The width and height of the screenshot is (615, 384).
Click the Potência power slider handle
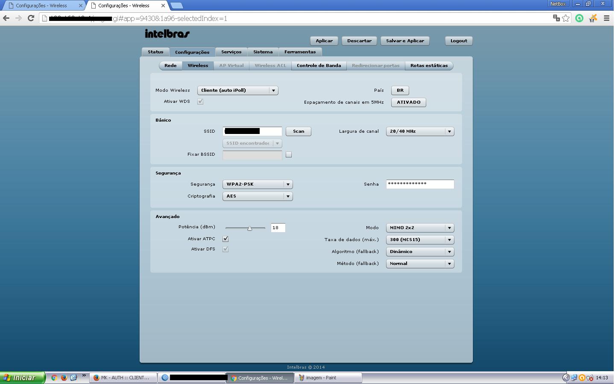pos(250,228)
